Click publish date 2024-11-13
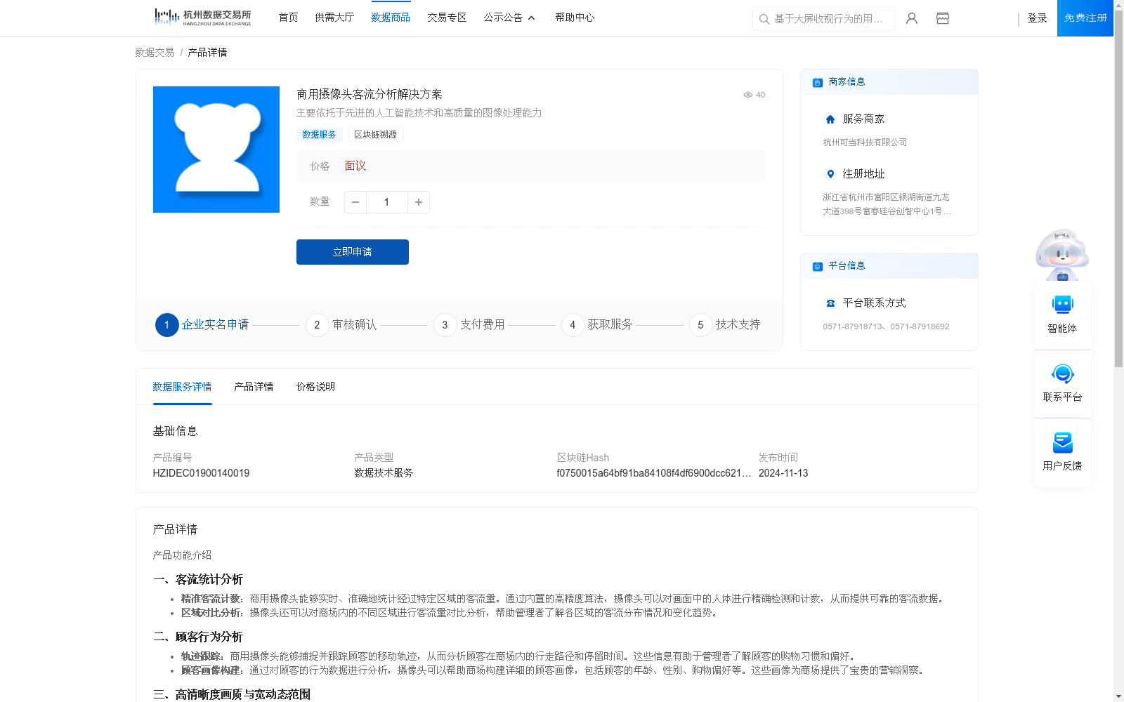 pos(783,473)
